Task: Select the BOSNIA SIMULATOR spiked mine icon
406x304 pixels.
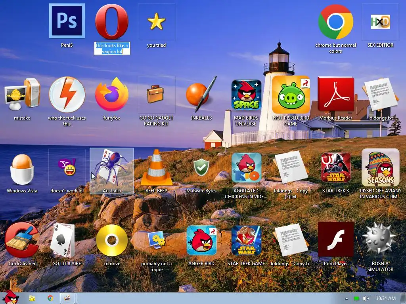Action: click(x=379, y=238)
